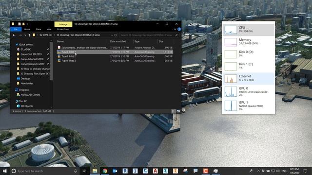Sort files by Type column header
Screen dimensions: 312x175
[137, 41]
